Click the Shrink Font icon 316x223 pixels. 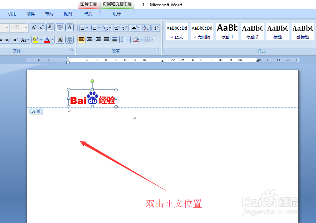(41, 28)
